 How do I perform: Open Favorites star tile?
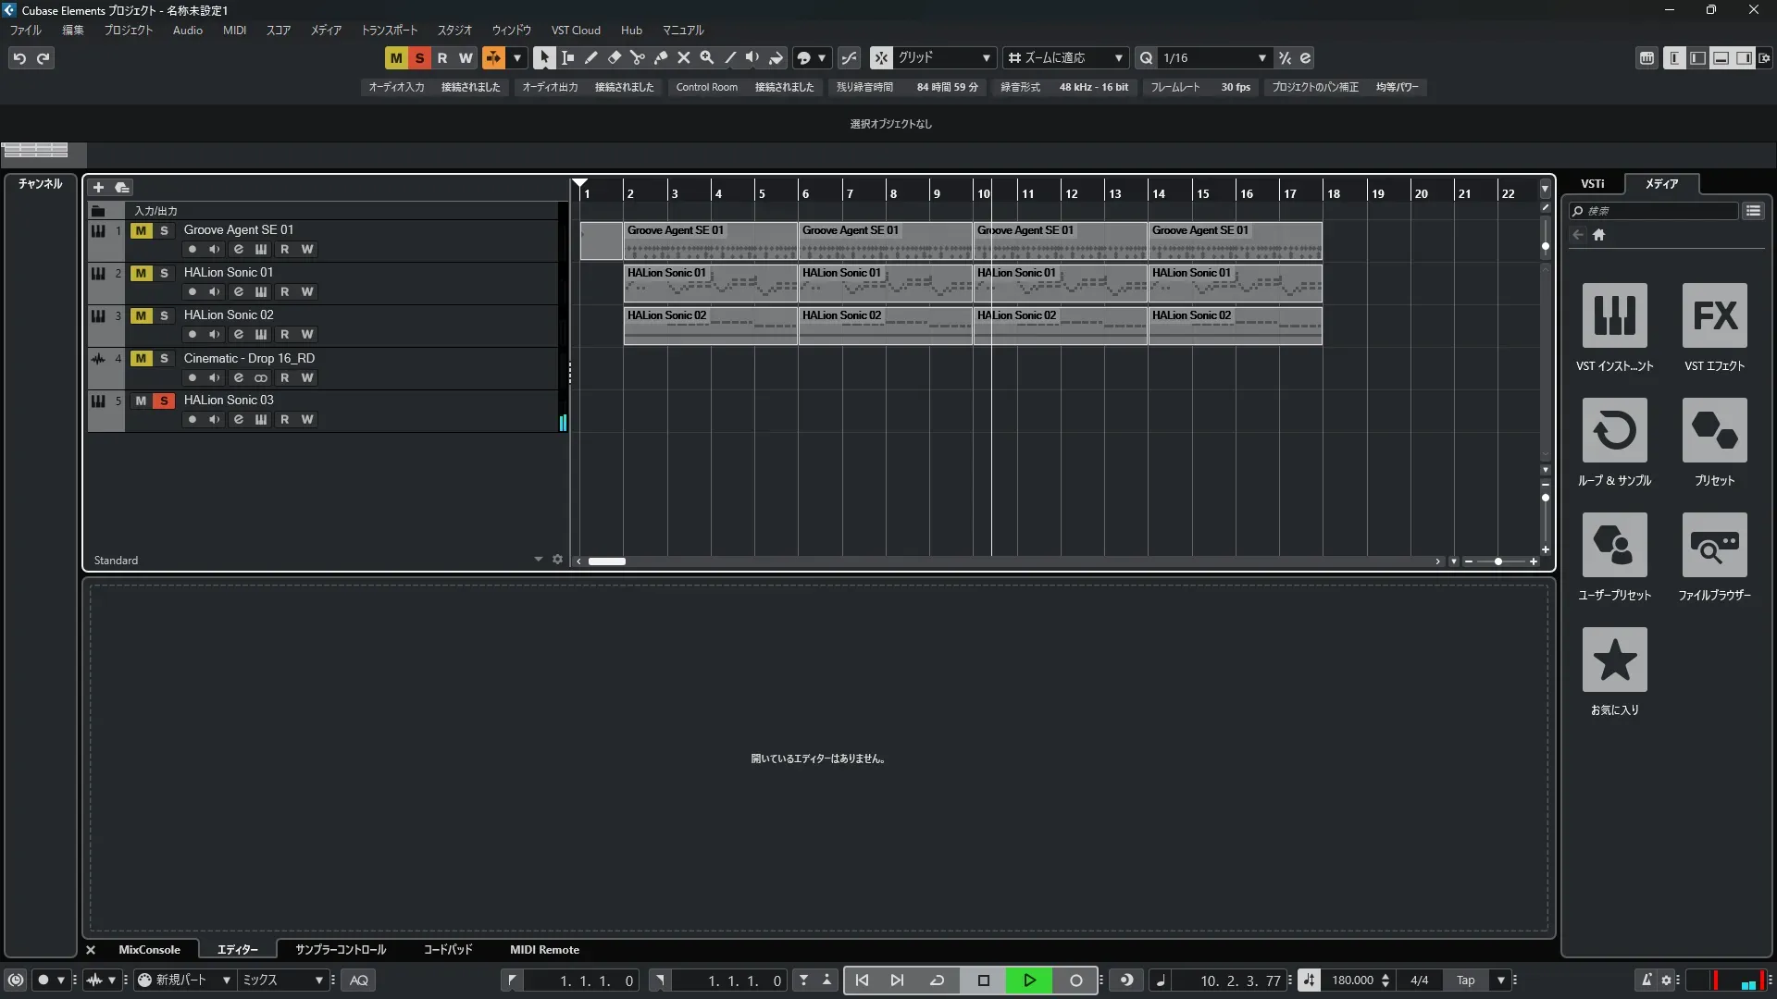tap(1614, 660)
